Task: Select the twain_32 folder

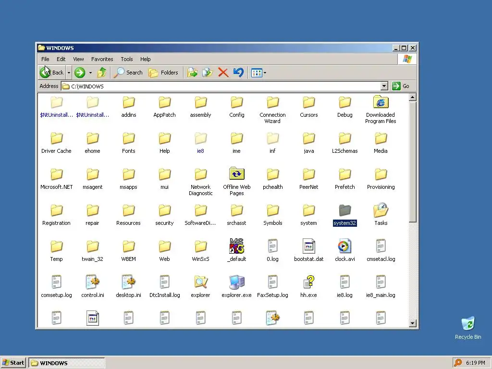Action: point(92,250)
